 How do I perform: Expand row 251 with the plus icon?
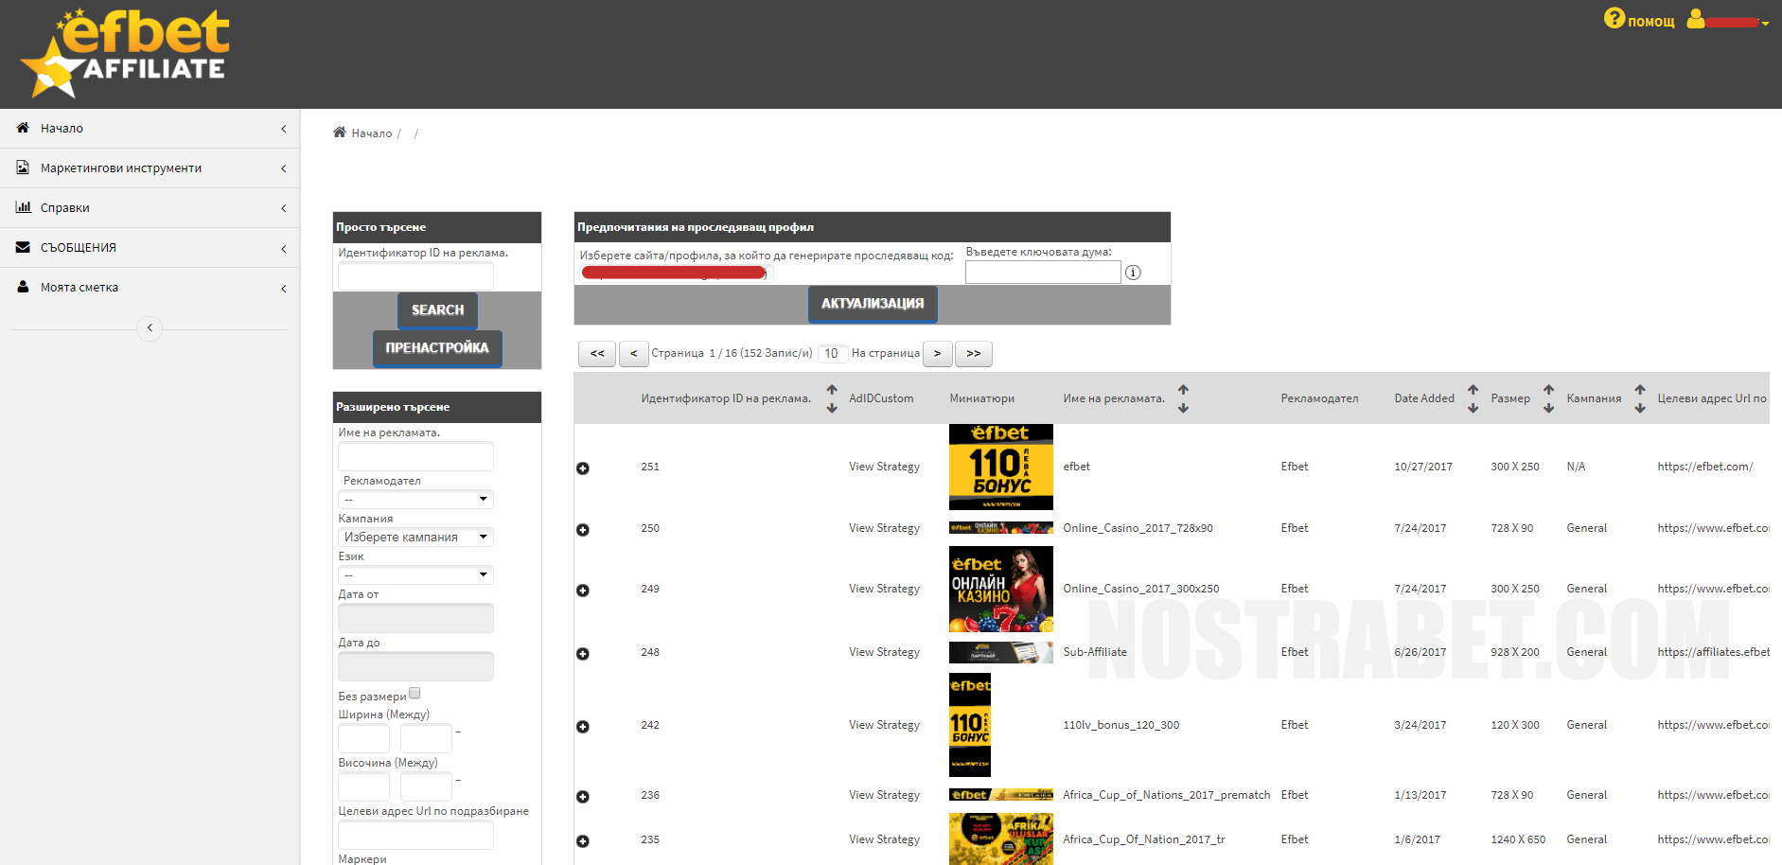click(583, 468)
